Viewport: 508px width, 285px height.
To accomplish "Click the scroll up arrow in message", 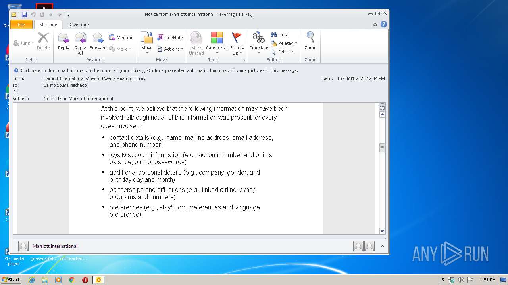I will tap(382, 114).
